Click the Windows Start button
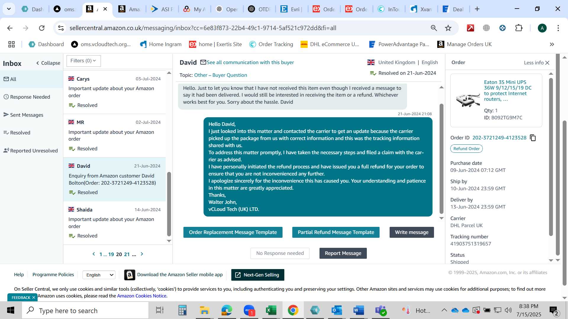This screenshot has width=568, height=319. [x=11, y=310]
